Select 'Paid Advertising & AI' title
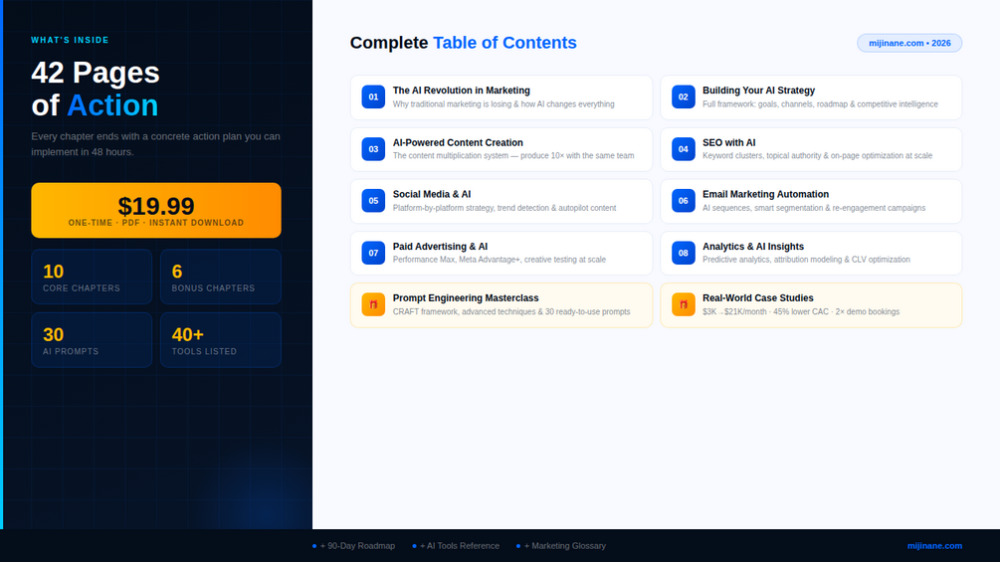This screenshot has width=1000, height=562. (x=440, y=247)
